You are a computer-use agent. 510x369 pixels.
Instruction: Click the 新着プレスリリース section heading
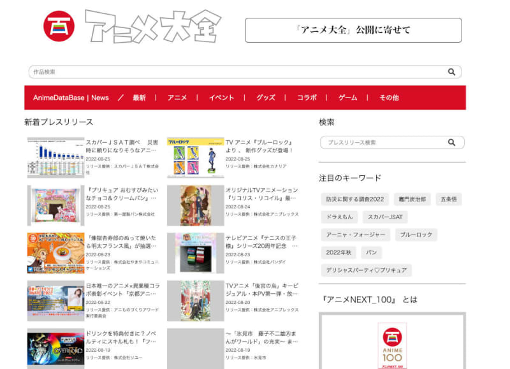59,122
